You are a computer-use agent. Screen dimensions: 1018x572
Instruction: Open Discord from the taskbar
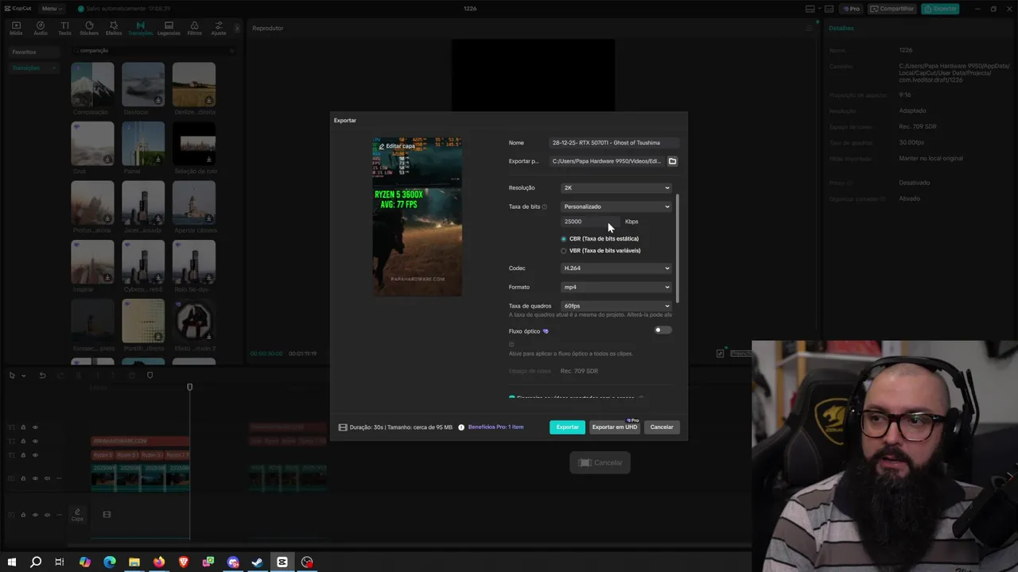(233, 562)
